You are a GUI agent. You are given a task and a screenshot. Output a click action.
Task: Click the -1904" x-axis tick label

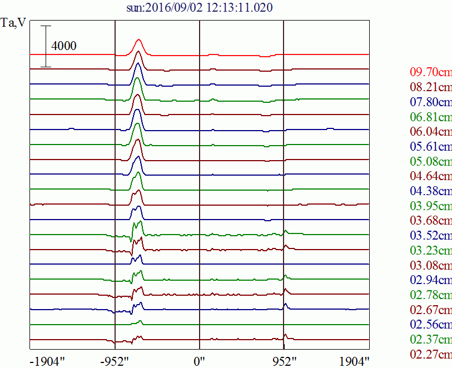coord(47,361)
